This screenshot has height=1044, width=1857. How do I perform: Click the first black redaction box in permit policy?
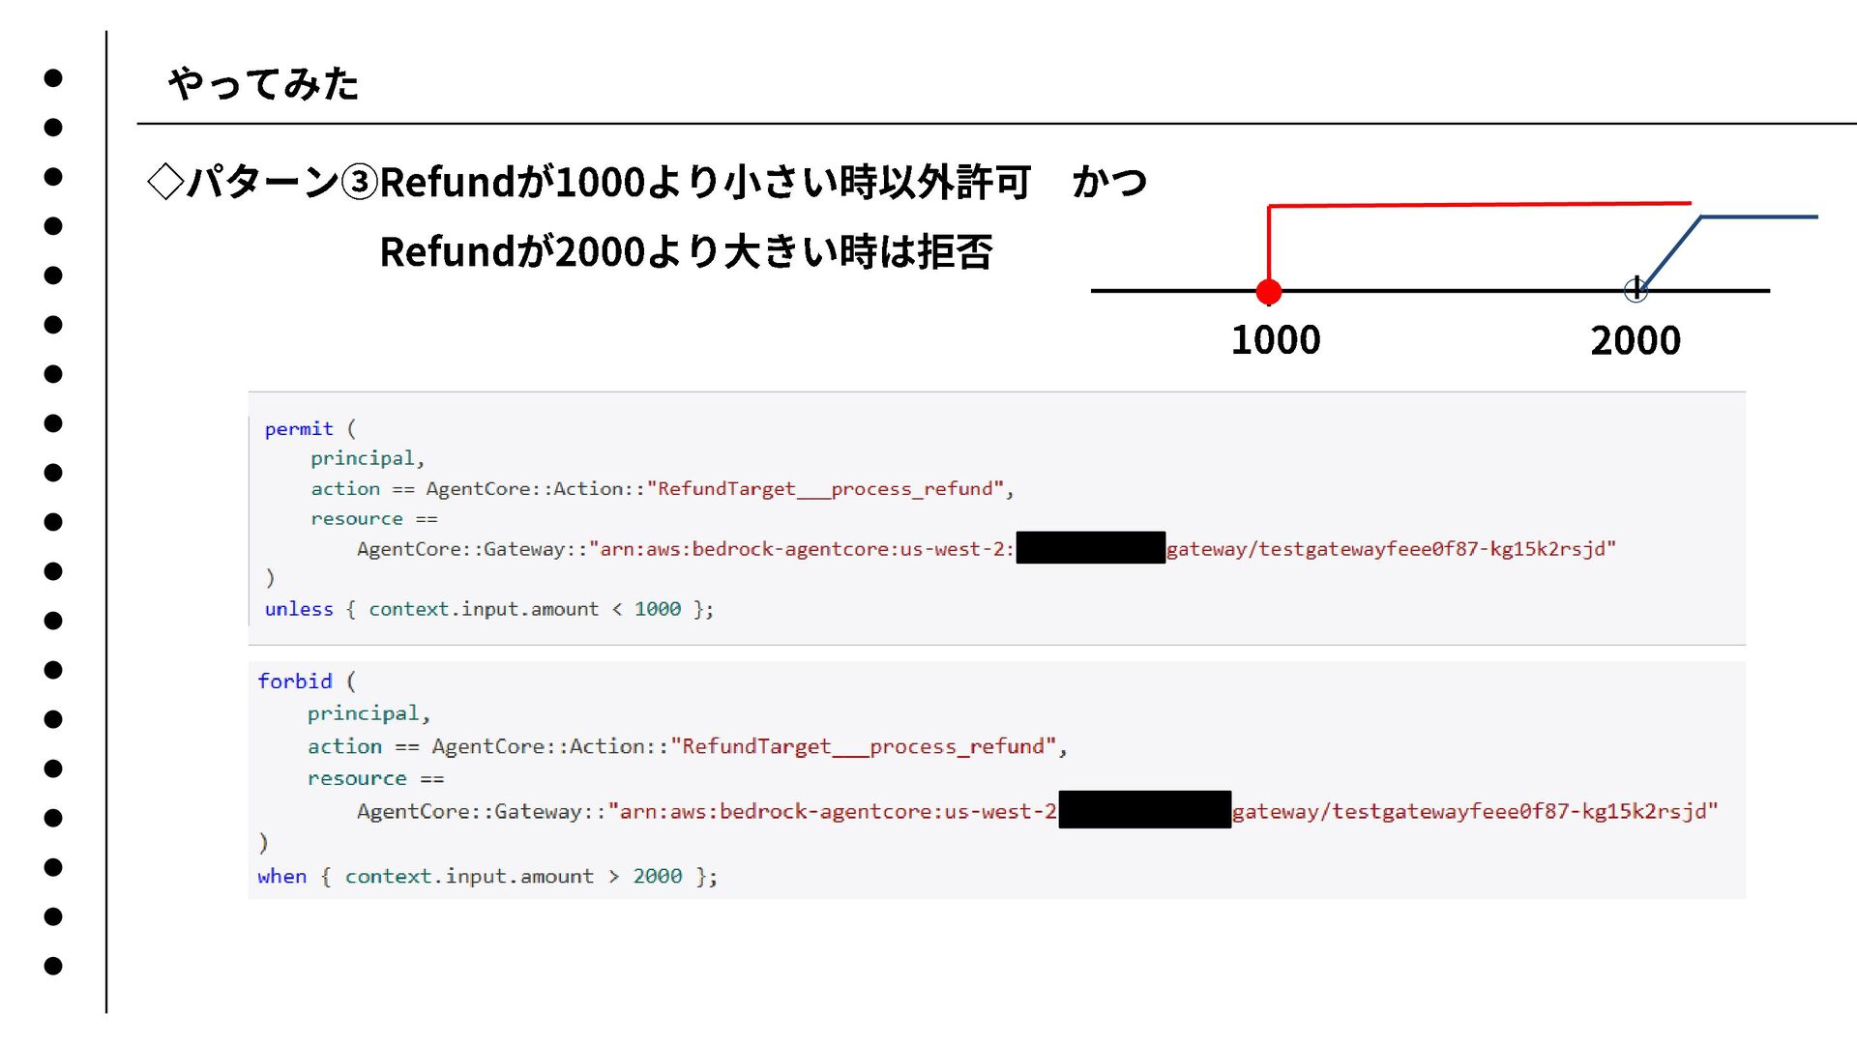[1090, 548]
